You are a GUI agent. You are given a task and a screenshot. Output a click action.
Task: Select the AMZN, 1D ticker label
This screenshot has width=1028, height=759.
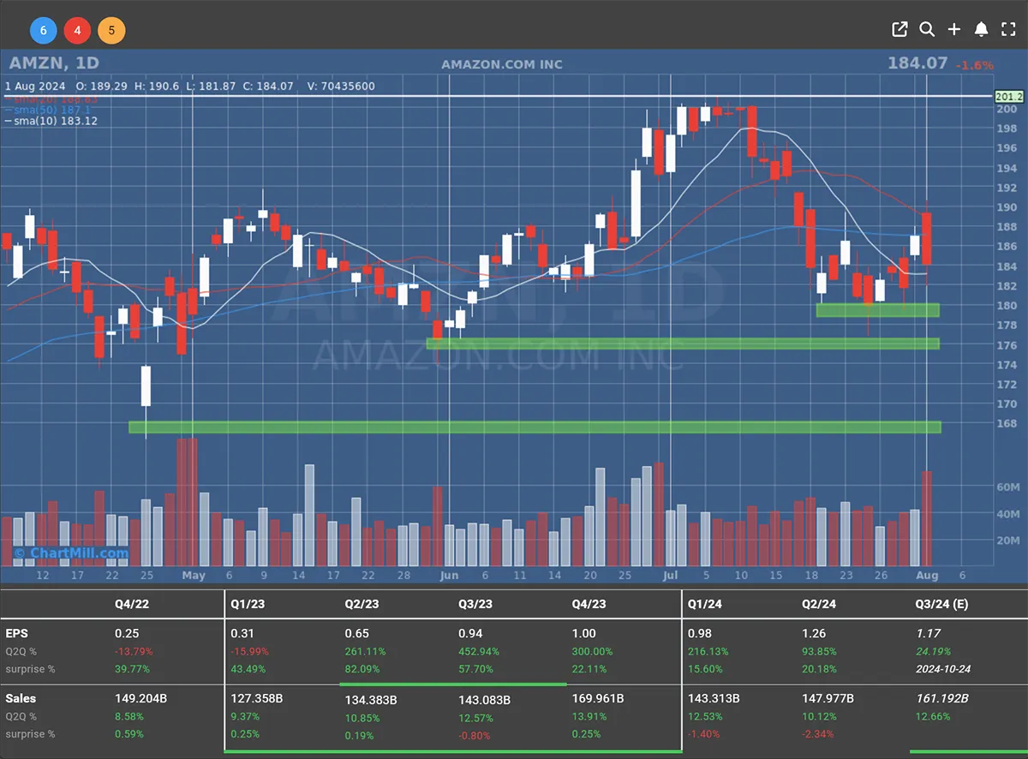[x=52, y=63]
